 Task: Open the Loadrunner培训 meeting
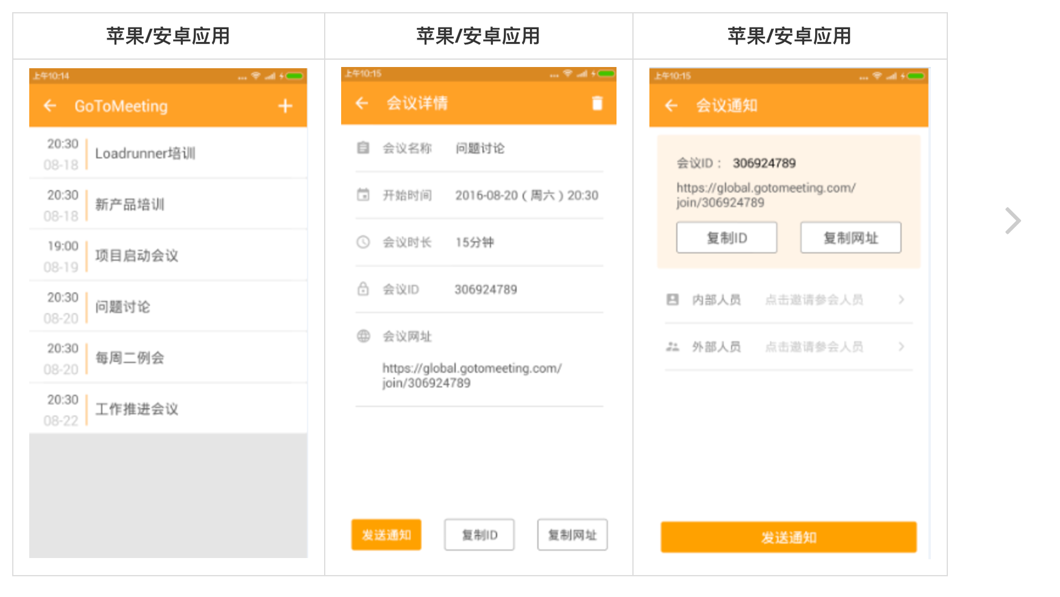168,154
